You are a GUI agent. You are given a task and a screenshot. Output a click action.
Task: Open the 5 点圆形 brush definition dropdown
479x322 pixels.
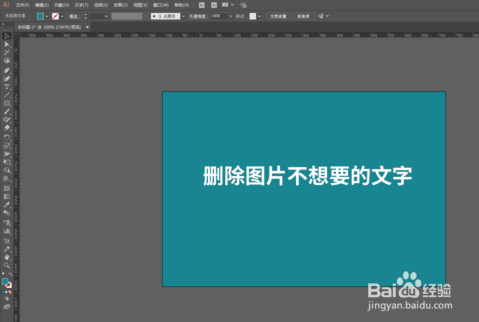[x=183, y=16]
